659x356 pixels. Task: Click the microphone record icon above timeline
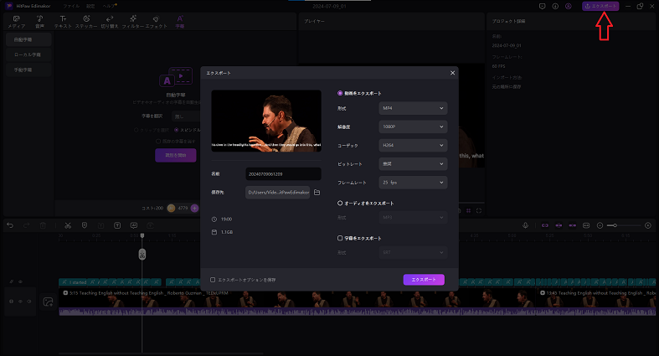coord(525,224)
